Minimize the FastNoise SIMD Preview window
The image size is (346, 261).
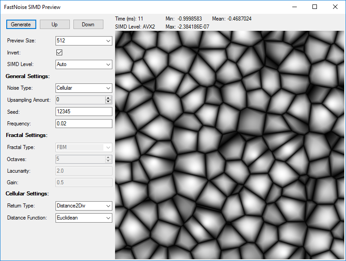pos(294,7)
